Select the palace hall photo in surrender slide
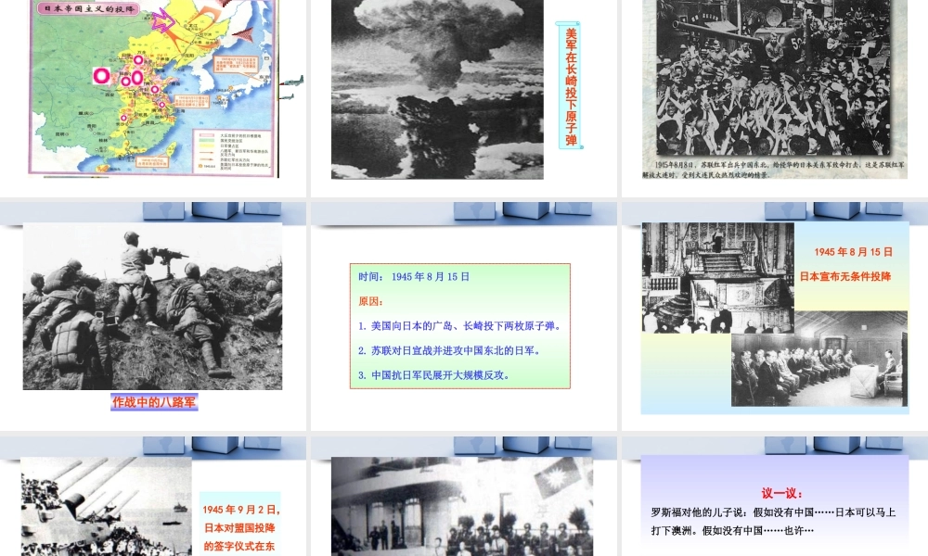The width and height of the screenshot is (928, 556). 718,278
